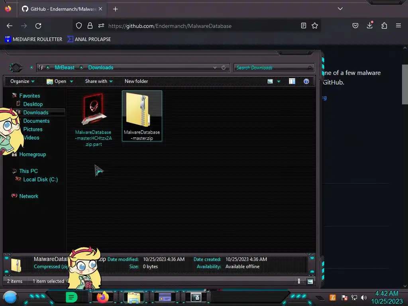Open Desktop in navigation pane

point(33,104)
